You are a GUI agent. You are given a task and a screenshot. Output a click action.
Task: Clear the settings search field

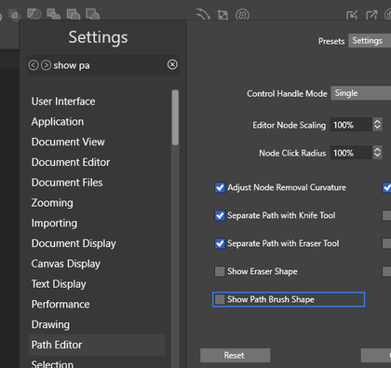172,64
